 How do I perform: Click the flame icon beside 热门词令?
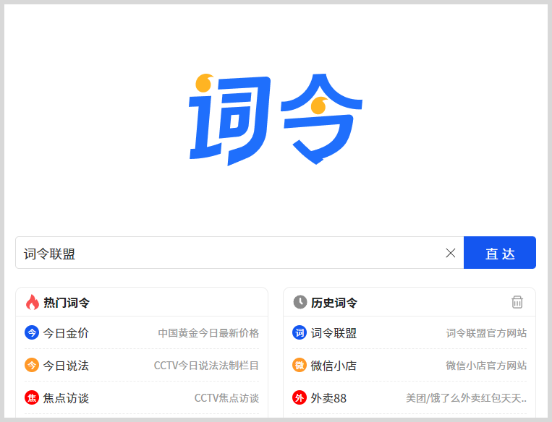(x=33, y=302)
